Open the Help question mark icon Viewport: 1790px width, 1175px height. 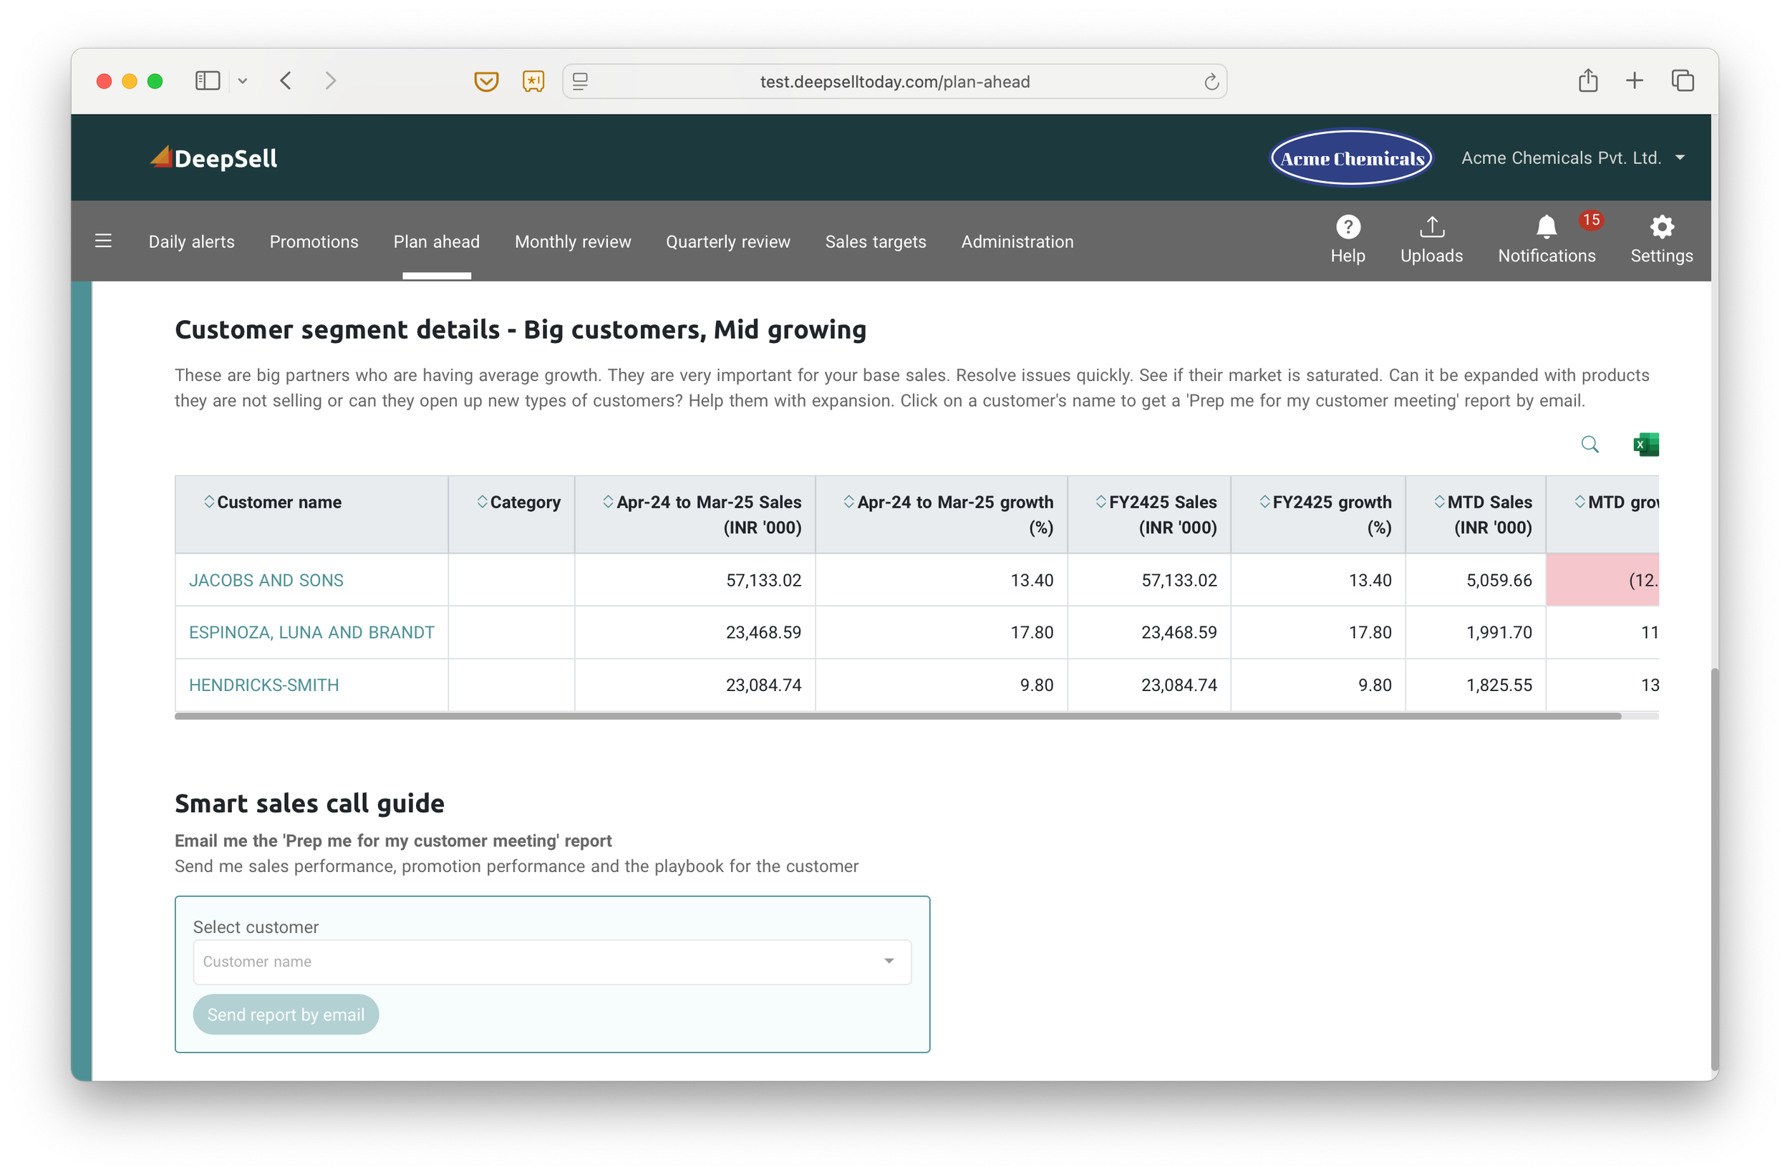click(1347, 227)
